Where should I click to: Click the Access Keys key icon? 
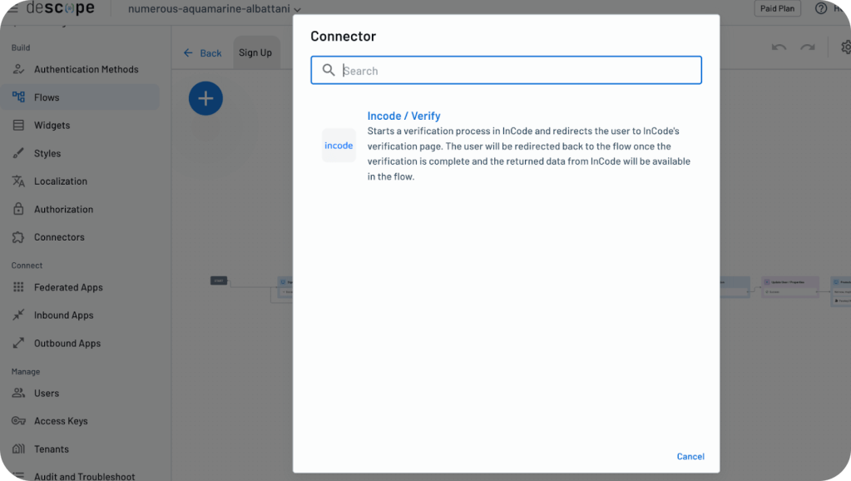[18, 421]
